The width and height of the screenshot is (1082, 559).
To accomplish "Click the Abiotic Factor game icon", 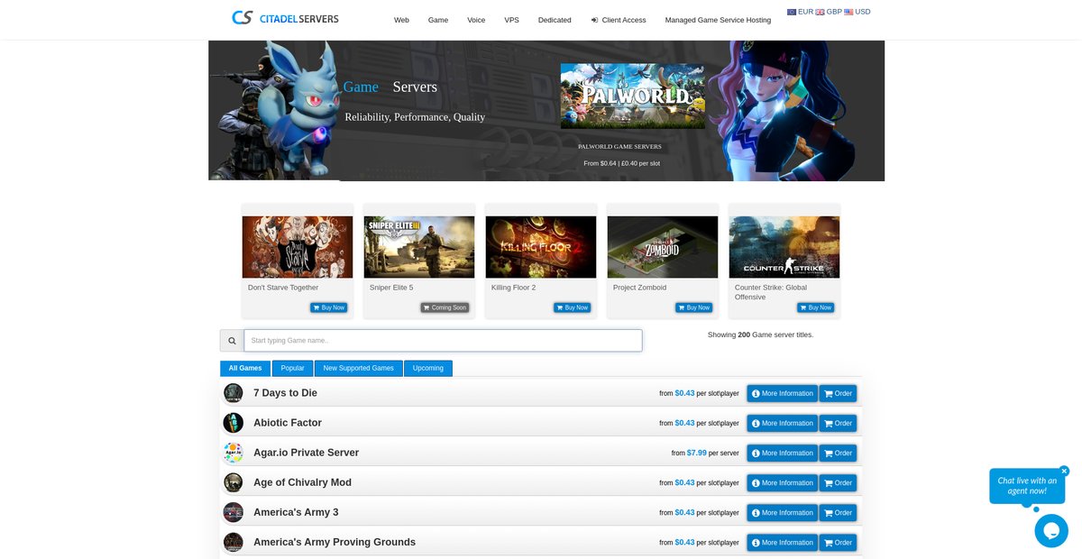I will [234, 423].
